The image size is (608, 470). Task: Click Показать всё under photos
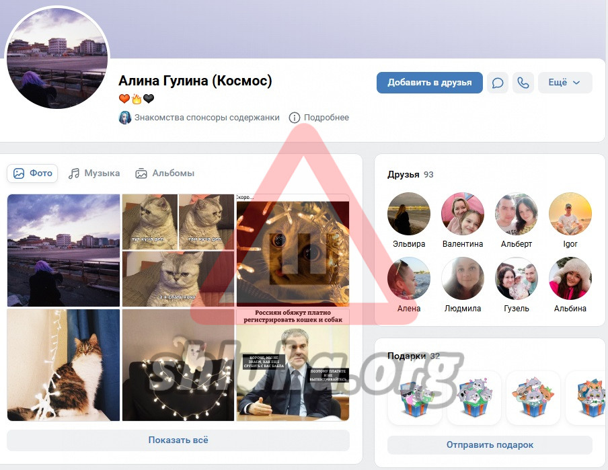pos(178,440)
